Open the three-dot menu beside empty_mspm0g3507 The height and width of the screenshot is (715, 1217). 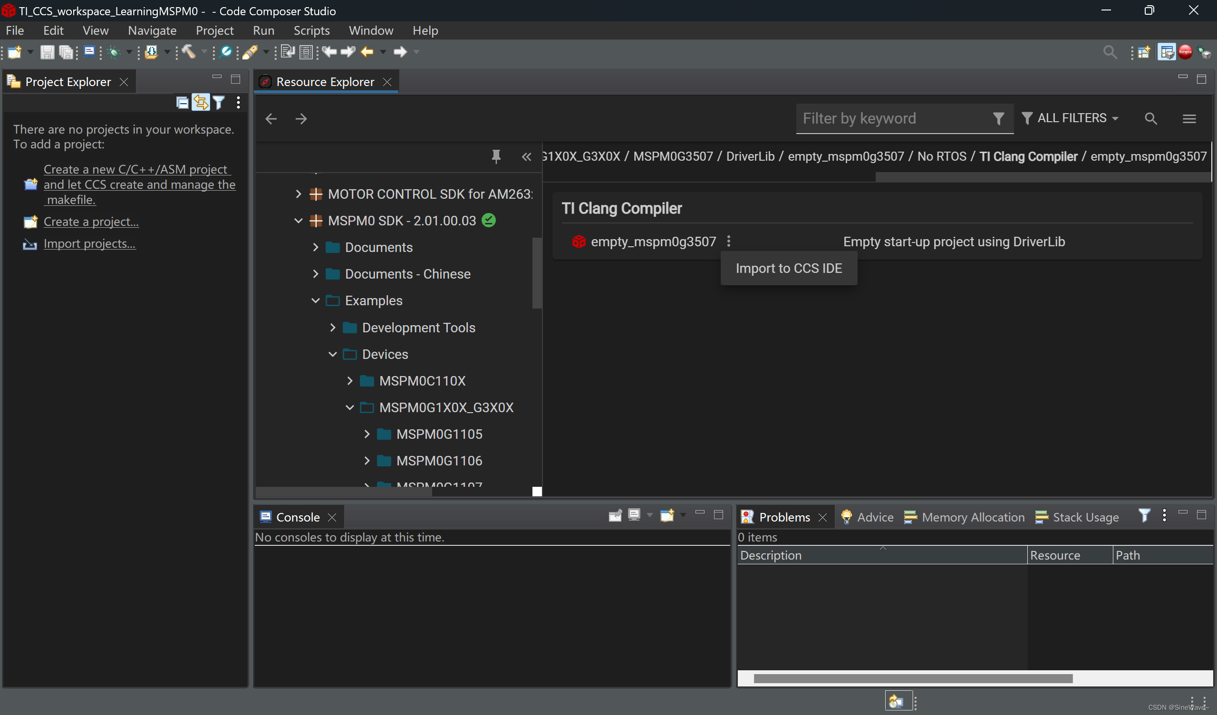728,241
